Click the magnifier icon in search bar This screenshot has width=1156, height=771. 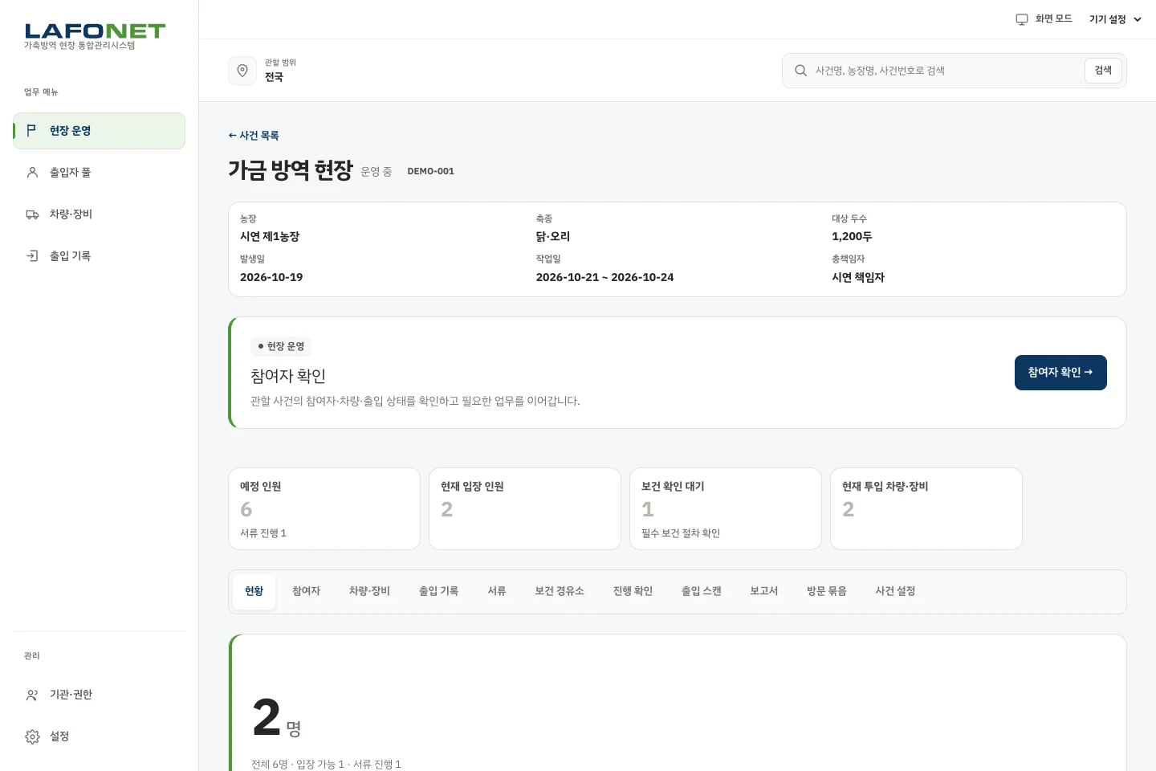click(800, 71)
